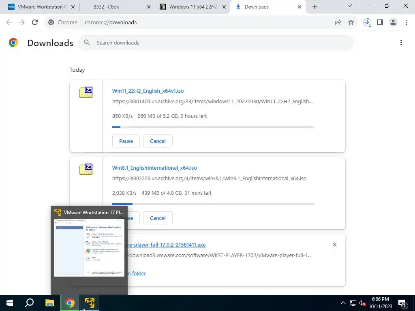Screen dimensions: 415x311
Task: Open Chrome's three-dot main menu
Action: [406, 23]
